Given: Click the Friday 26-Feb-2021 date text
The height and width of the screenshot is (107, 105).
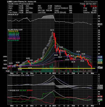Looking at the screenshot, I should click(x=88, y=4).
